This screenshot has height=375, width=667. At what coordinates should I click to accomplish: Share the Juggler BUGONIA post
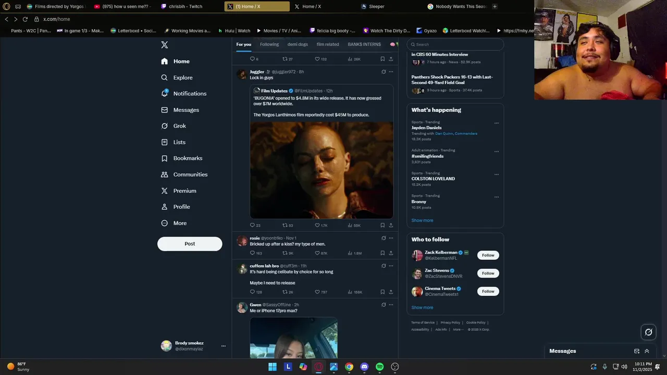point(391,226)
